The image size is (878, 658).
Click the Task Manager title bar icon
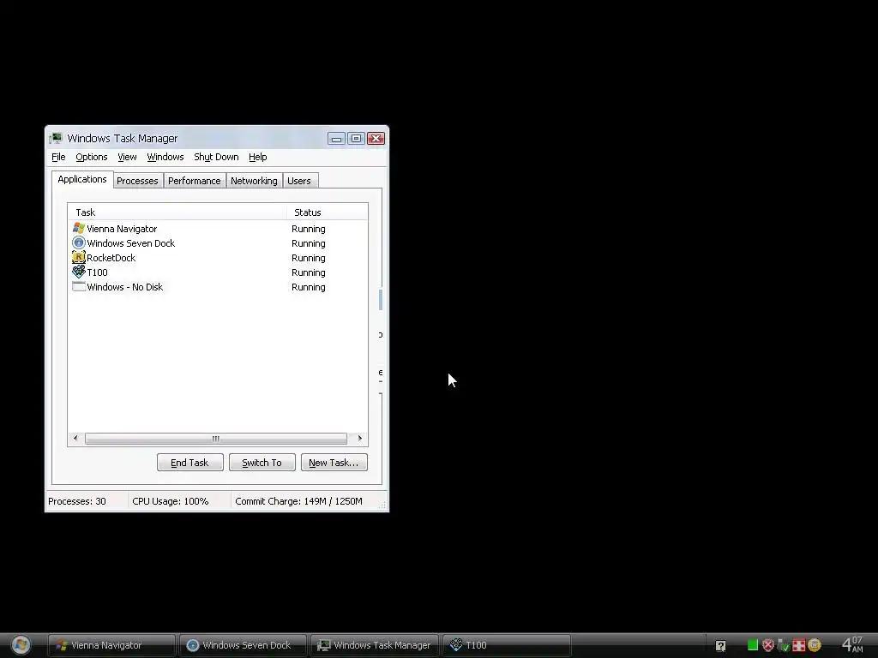pyautogui.click(x=56, y=138)
